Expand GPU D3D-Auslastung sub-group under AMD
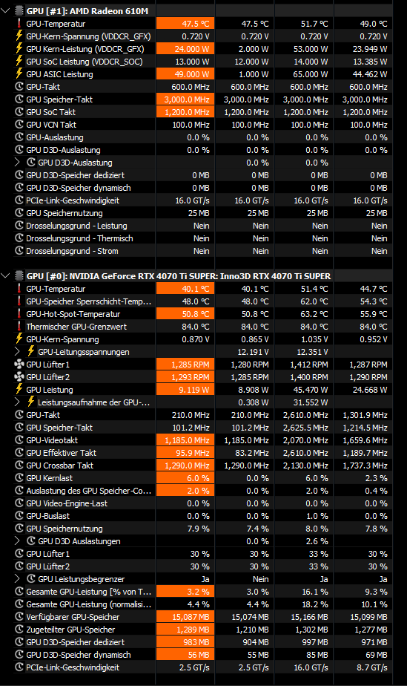Screen dimensions: 407x686 point(17,163)
